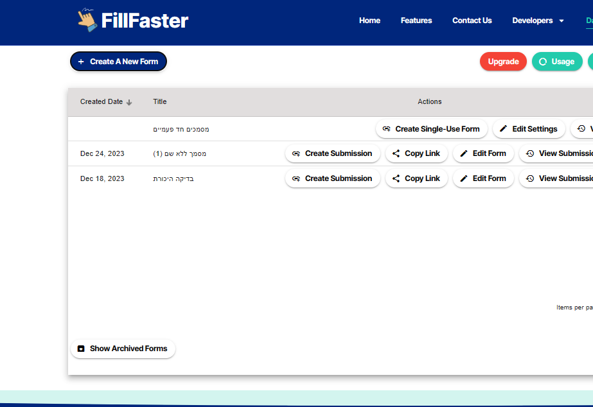Click history icon in Dec 24 View Submissions

[x=530, y=153]
